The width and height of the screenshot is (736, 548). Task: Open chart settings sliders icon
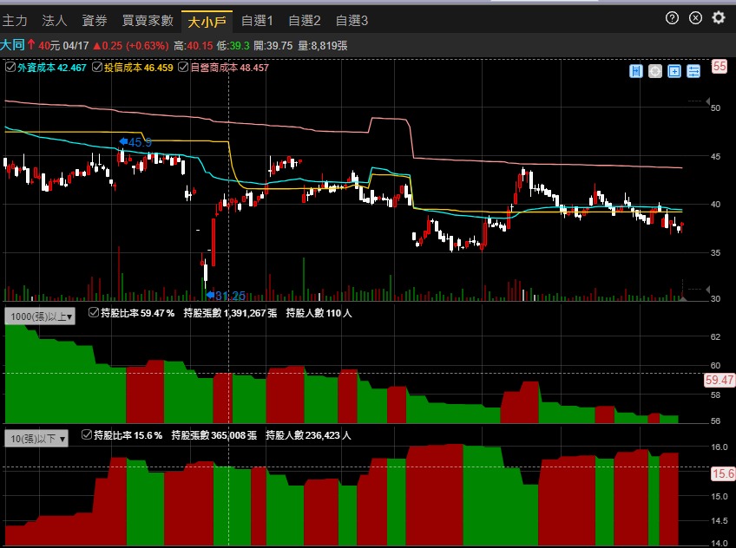(693, 72)
